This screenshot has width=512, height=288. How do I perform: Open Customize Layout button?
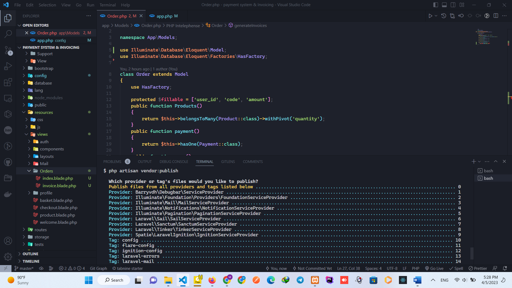point(462,5)
